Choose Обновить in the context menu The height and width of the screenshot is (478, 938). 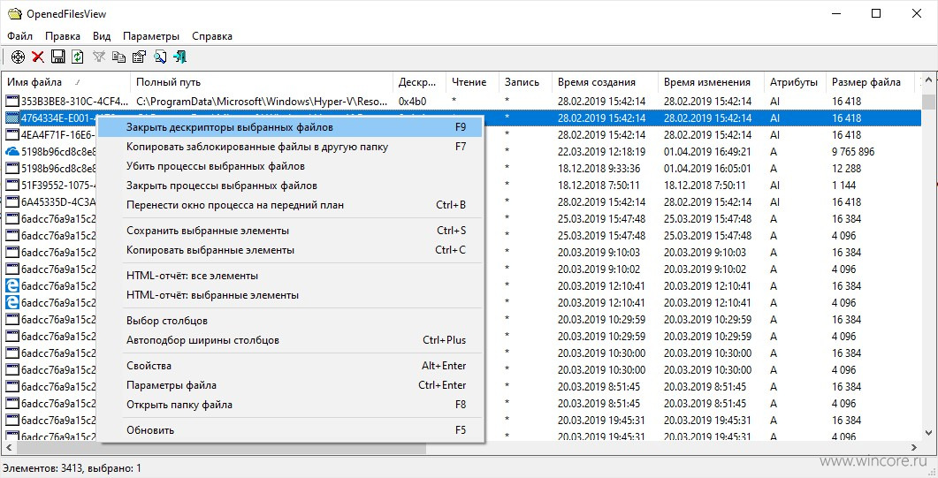290,430
